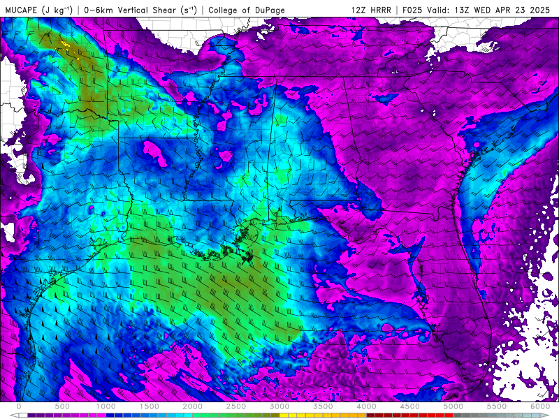Screen dimensions: 559x419
Task: Click the College of DuPage label
Action: point(247,10)
